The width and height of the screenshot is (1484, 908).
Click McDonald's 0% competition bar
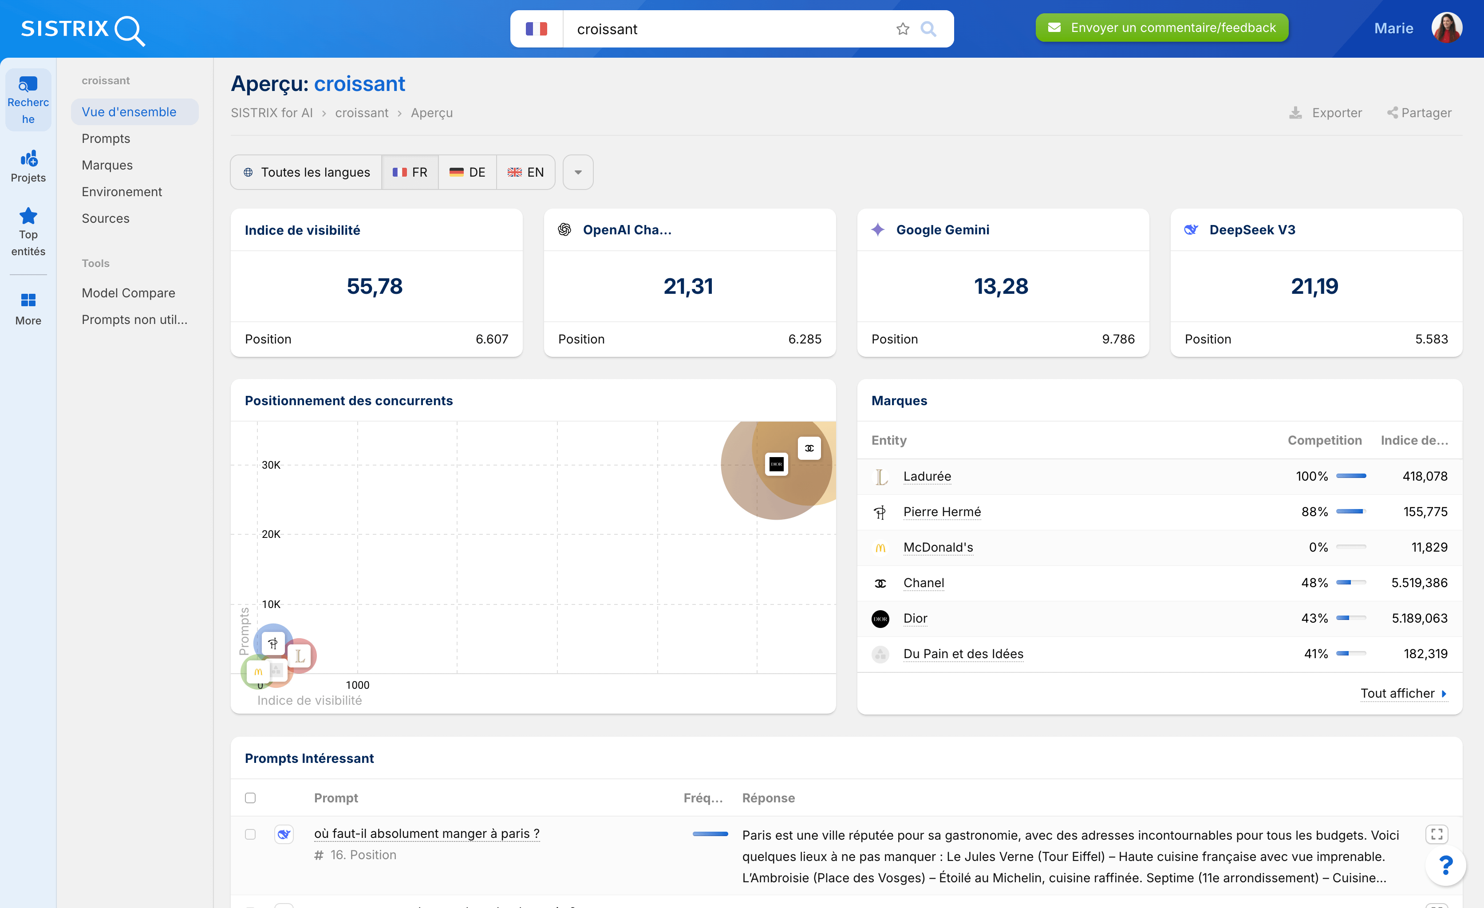click(1351, 547)
